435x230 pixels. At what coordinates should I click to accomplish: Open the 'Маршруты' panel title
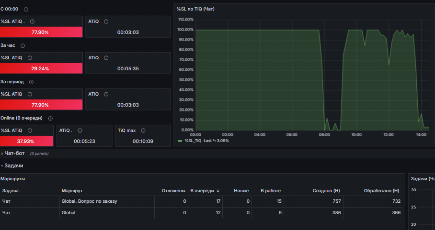(x=13, y=179)
